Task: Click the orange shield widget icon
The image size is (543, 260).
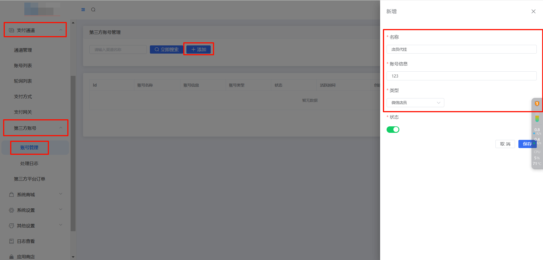Action: [x=537, y=103]
